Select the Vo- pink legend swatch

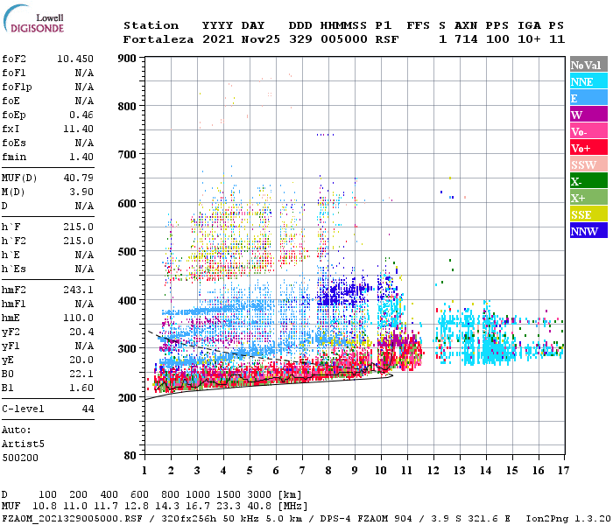588,131
